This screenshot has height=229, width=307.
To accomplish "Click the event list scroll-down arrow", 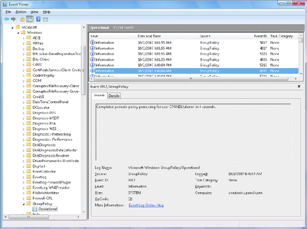I will [301, 74].
